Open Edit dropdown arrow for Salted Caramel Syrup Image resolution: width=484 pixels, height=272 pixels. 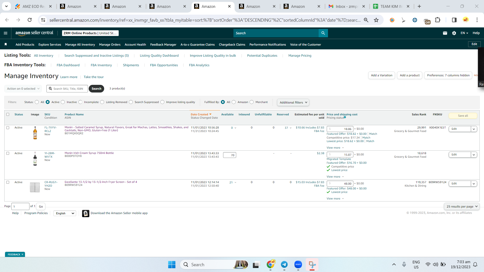pos(474,129)
